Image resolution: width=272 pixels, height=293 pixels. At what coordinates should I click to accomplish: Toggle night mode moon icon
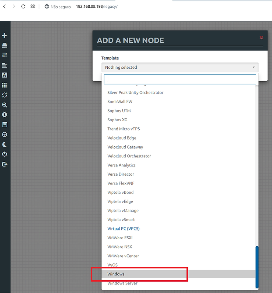point(4,144)
